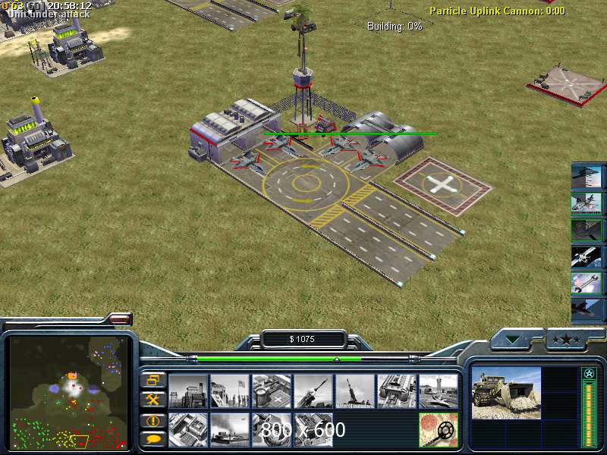Image resolution: width=607 pixels, height=455 pixels.
Task: Select the Strategy Center build icon
Action: click(x=187, y=429)
